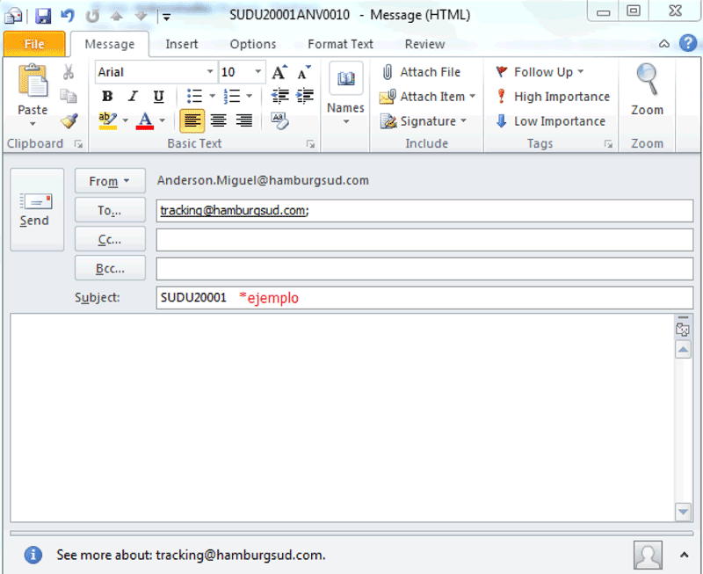Screen dimensions: 703x574
Task: Switch to the Review tab
Action: pyautogui.click(x=424, y=44)
